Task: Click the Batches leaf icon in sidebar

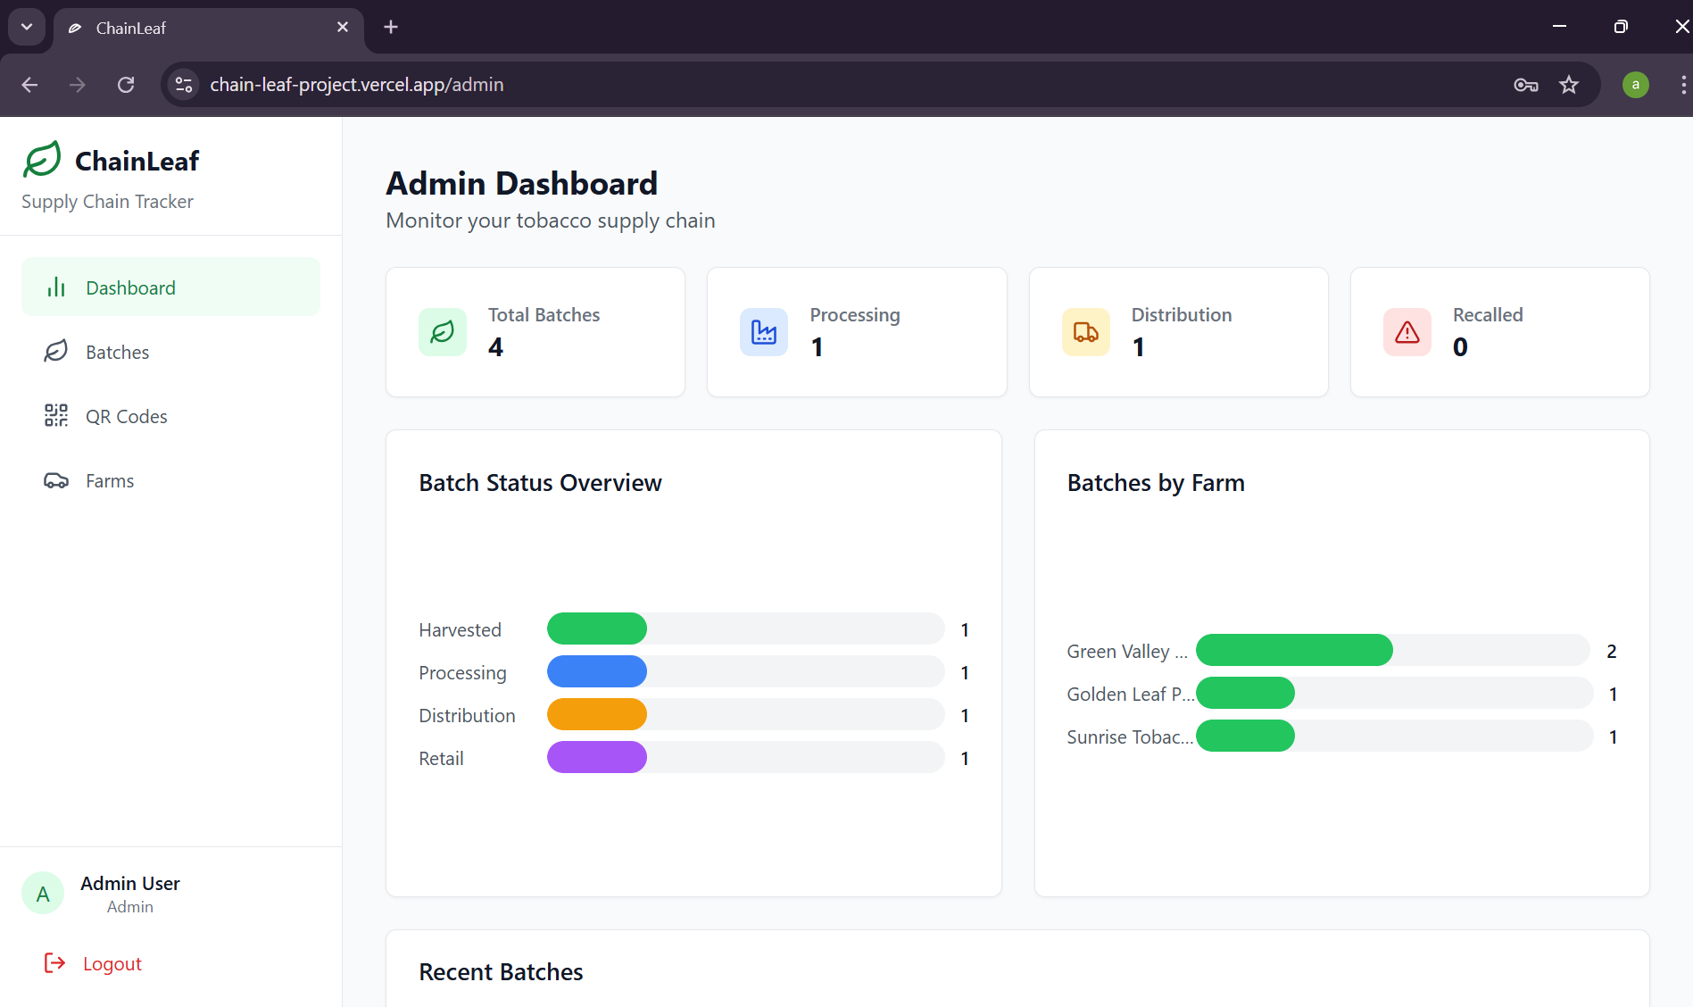Action: [55, 351]
